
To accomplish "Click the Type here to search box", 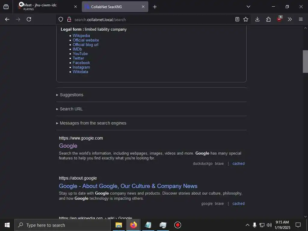I will tap(63, 225).
